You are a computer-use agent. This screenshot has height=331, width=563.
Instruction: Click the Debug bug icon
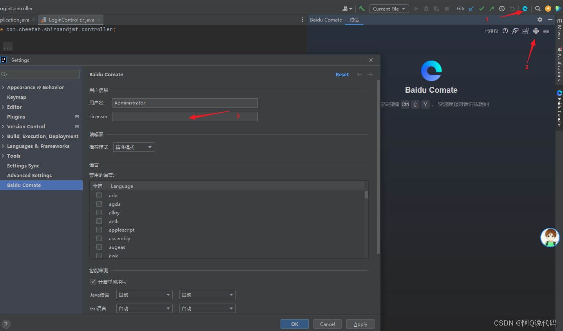(x=426, y=9)
